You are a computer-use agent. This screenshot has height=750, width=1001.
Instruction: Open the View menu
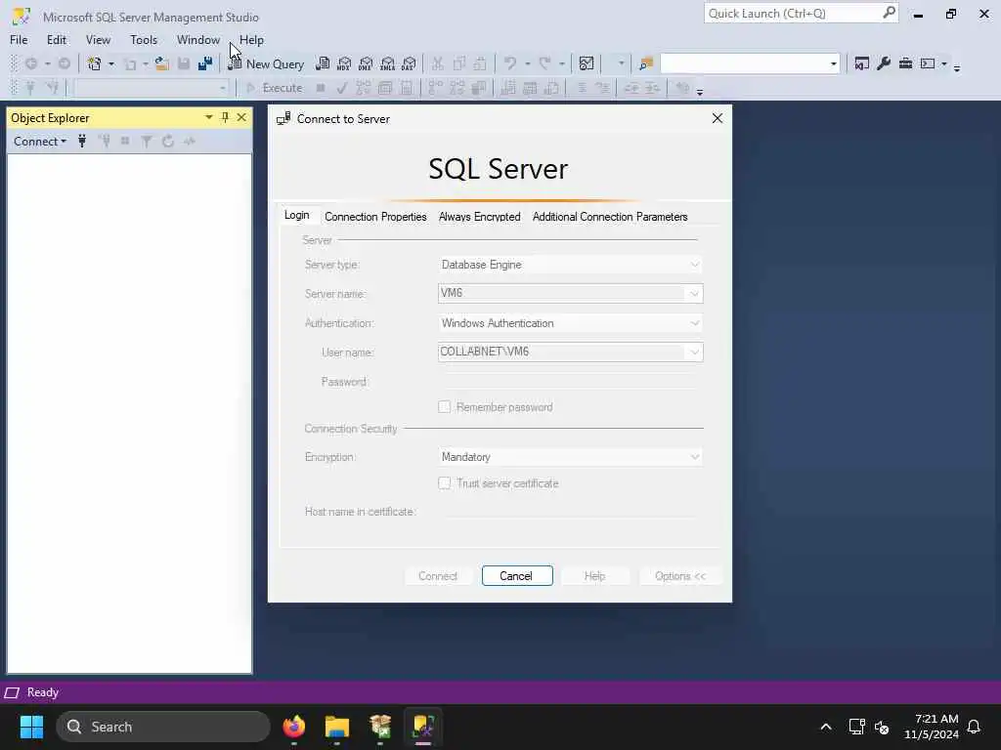(98, 39)
